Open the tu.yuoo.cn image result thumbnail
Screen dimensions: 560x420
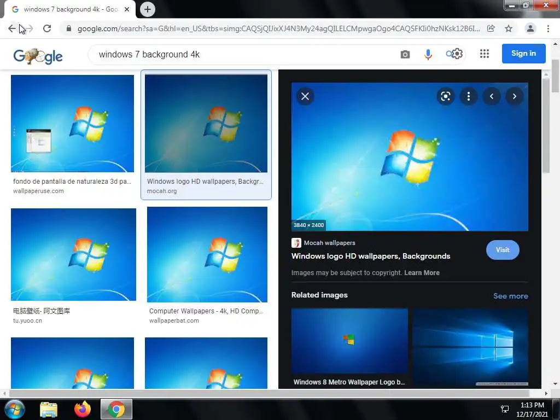[74, 254]
